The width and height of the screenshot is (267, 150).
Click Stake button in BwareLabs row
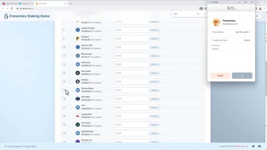(154, 56)
